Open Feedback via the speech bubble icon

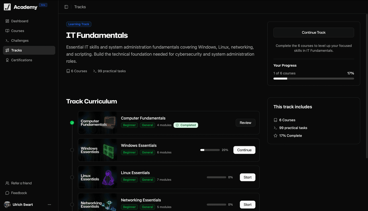pyautogui.click(x=7, y=193)
